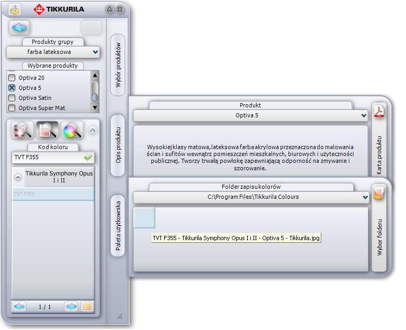Screen dimensions: 406x330
Task: Open paint can search tool
Action: [22, 130]
